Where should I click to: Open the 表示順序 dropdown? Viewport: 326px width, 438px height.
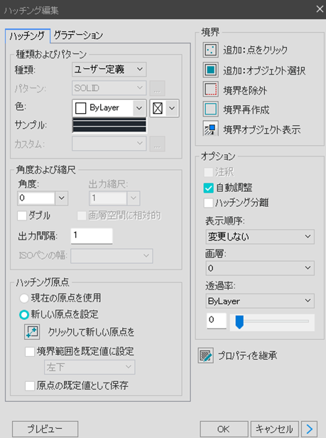(260, 237)
